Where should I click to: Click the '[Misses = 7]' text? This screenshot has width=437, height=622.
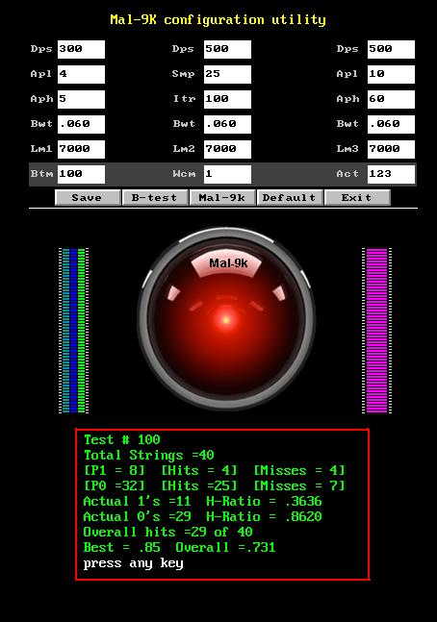point(299,485)
